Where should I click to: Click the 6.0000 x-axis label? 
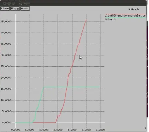click(100, 130)
